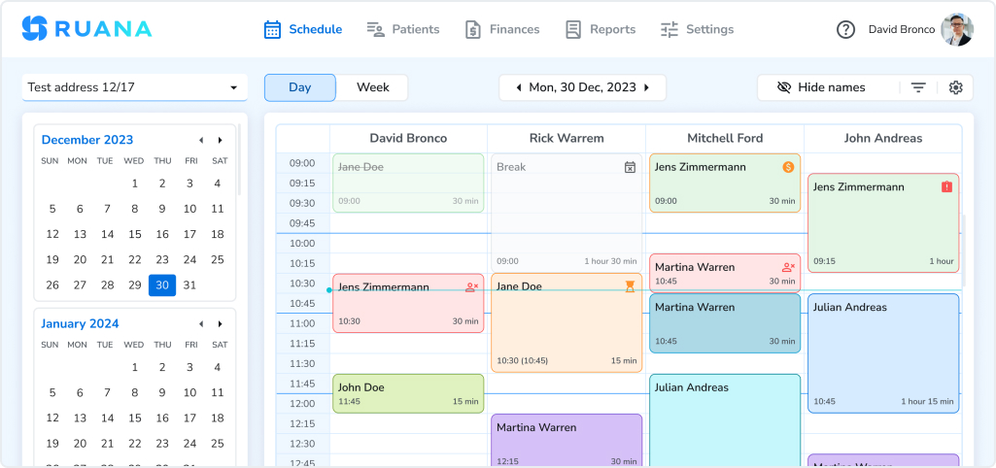Switch to Week view
Image resolution: width=996 pixels, height=468 pixels.
[x=372, y=87]
